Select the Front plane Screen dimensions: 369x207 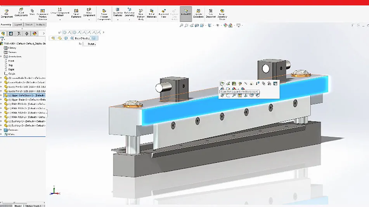coord(9,61)
